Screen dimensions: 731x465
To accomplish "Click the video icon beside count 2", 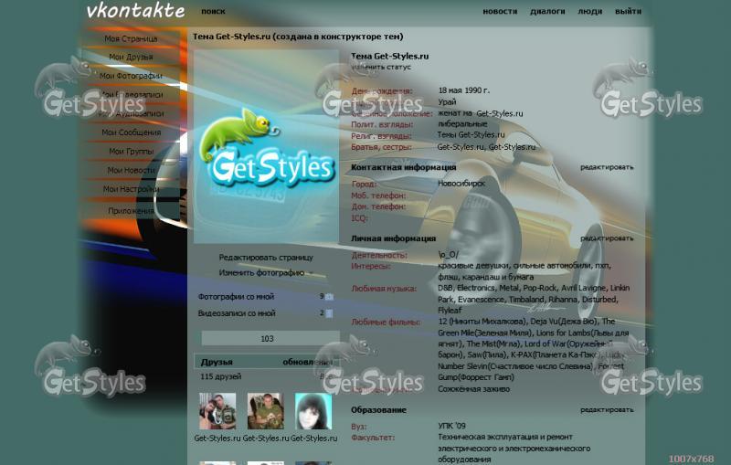I will 329,313.
